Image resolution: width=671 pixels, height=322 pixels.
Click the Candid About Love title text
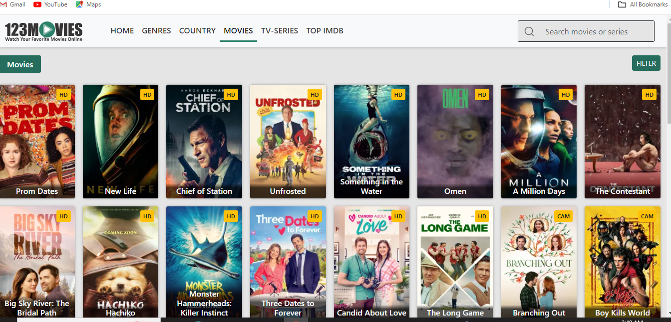pyautogui.click(x=371, y=313)
